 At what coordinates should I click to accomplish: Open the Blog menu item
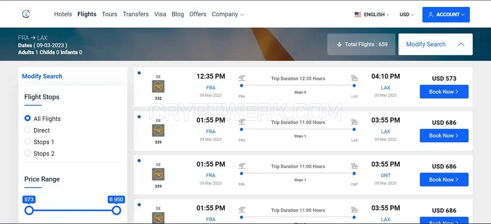click(178, 14)
